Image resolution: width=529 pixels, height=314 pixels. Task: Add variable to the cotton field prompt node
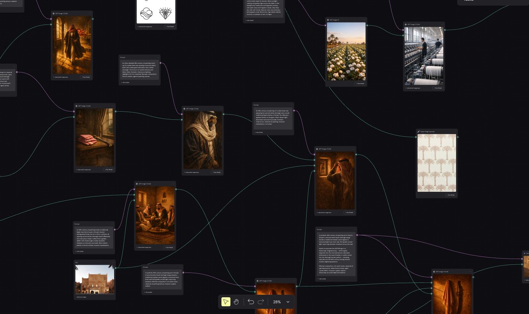[250, 20]
